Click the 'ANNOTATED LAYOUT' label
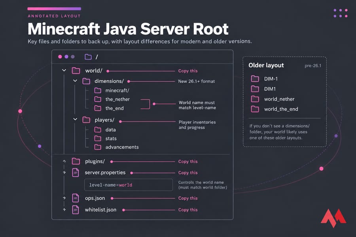The height and width of the screenshot is (237, 356). point(54,16)
